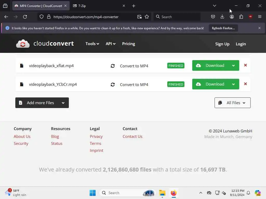This screenshot has height=199, width=266.
Task: Click the videoplayback_YCbCr.mp4 file name
Action: pyautogui.click(x=53, y=84)
